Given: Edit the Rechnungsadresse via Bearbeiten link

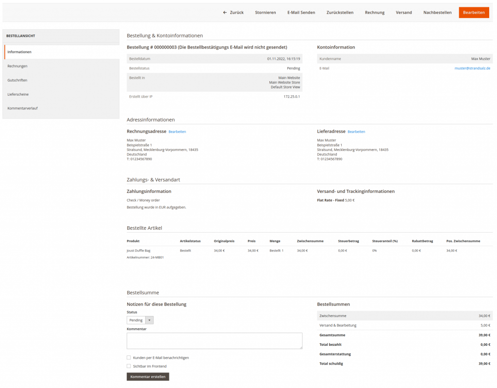Looking at the screenshot, I should pos(177,132).
